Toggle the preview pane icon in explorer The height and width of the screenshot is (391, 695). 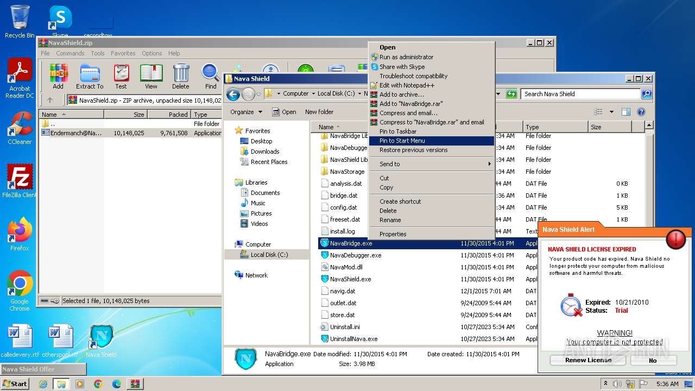(x=626, y=112)
